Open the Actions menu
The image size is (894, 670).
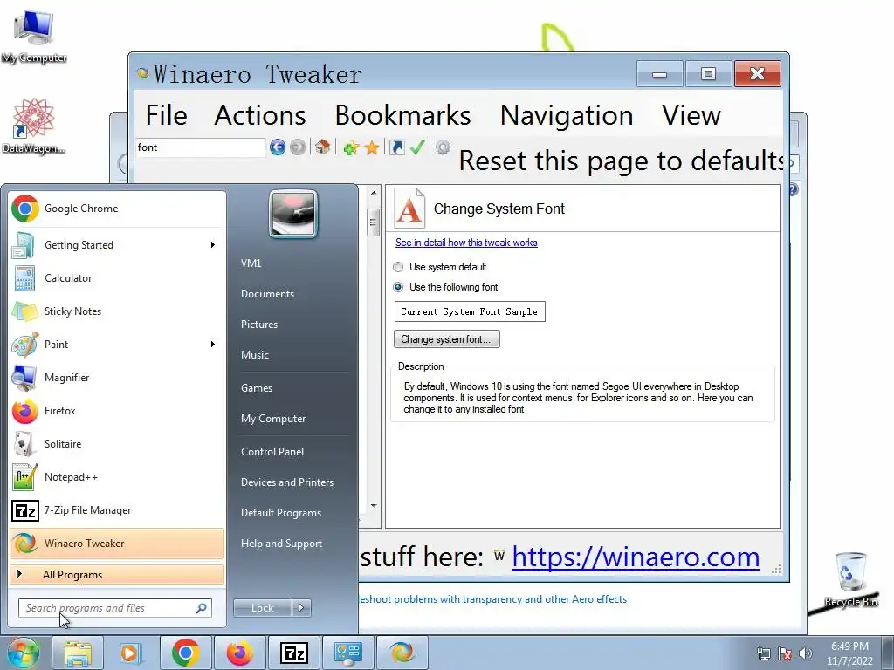(260, 116)
